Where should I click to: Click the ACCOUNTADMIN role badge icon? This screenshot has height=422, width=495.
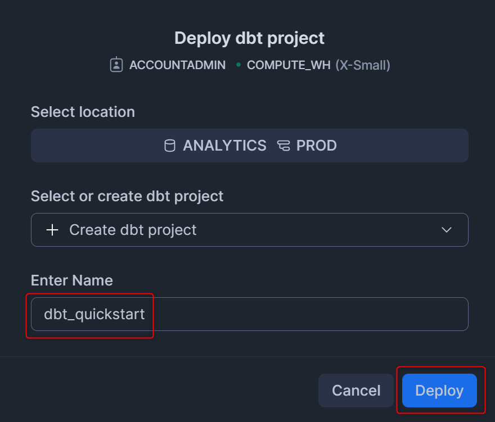point(116,65)
